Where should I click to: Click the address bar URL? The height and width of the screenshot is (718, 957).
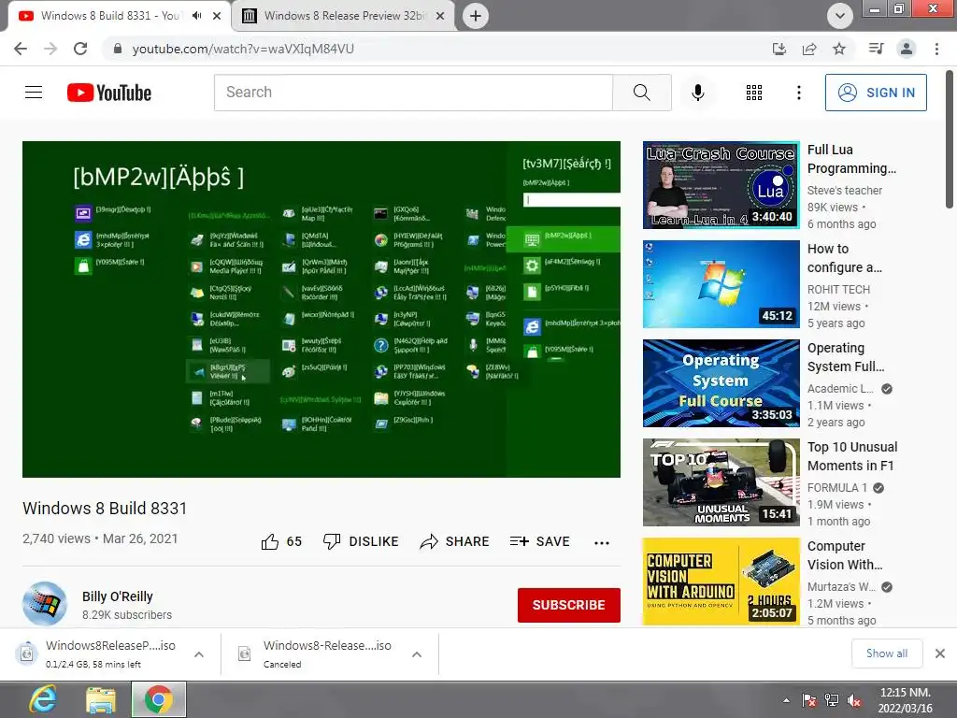pos(243,49)
